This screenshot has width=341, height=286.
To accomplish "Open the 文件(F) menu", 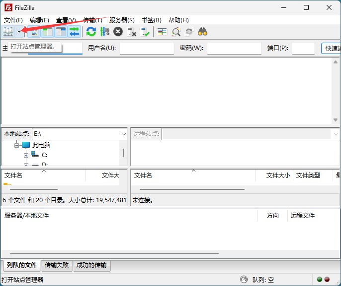I will pyautogui.click(x=13, y=20).
